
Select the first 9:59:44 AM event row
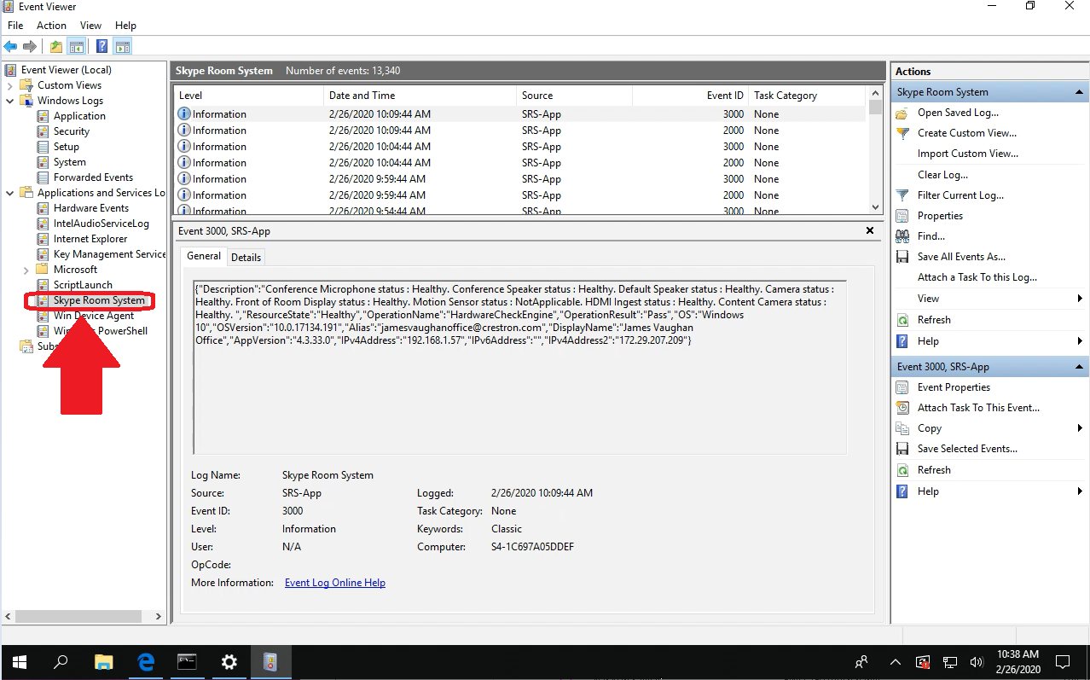pos(520,179)
